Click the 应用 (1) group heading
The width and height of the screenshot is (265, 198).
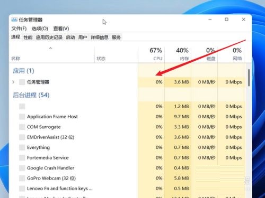tap(23, 71)
